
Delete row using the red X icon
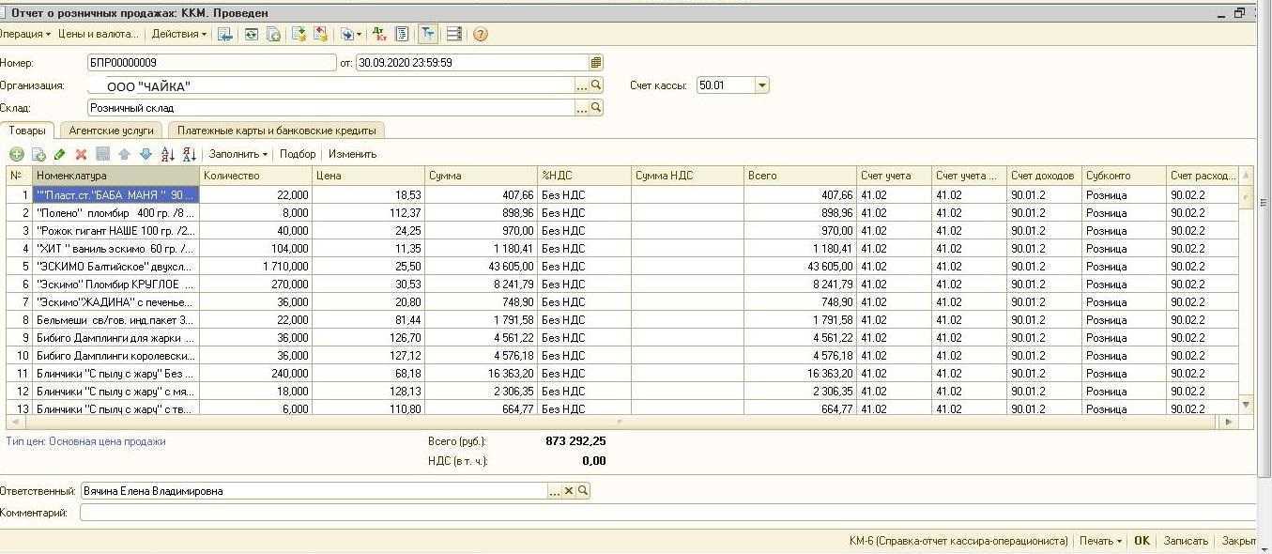[81, 154]
